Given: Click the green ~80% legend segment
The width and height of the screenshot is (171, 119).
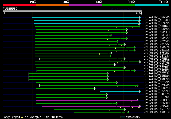Looking at the screenshot, I should 119,5.
